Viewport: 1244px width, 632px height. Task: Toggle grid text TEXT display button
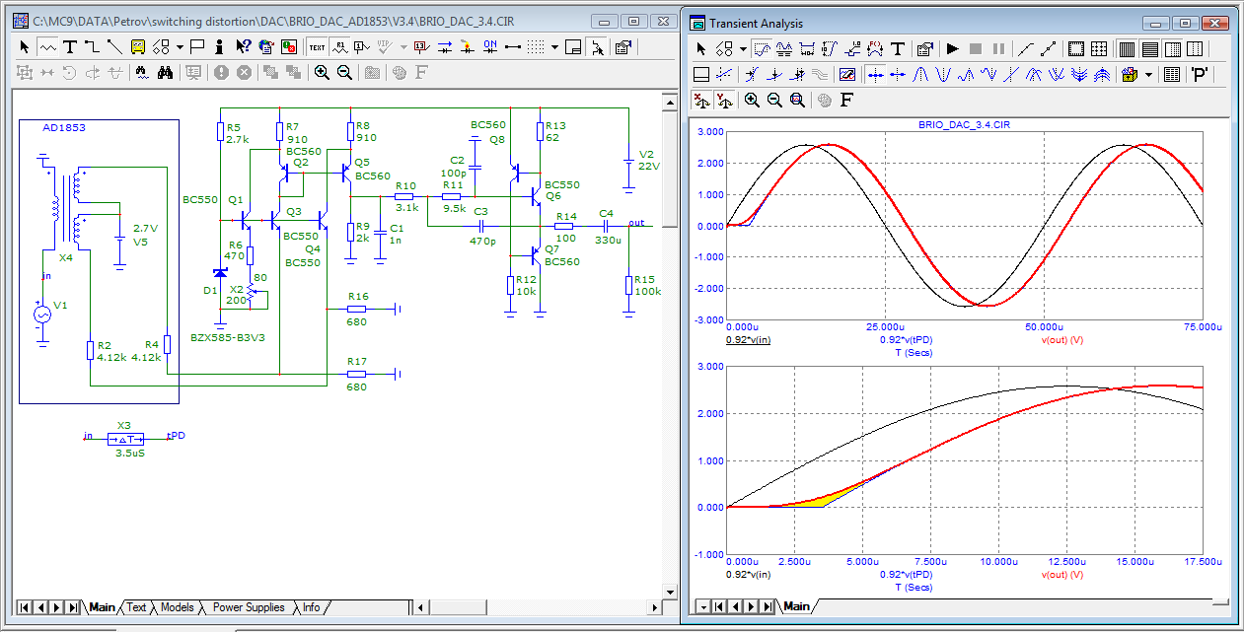click(317, 46)
